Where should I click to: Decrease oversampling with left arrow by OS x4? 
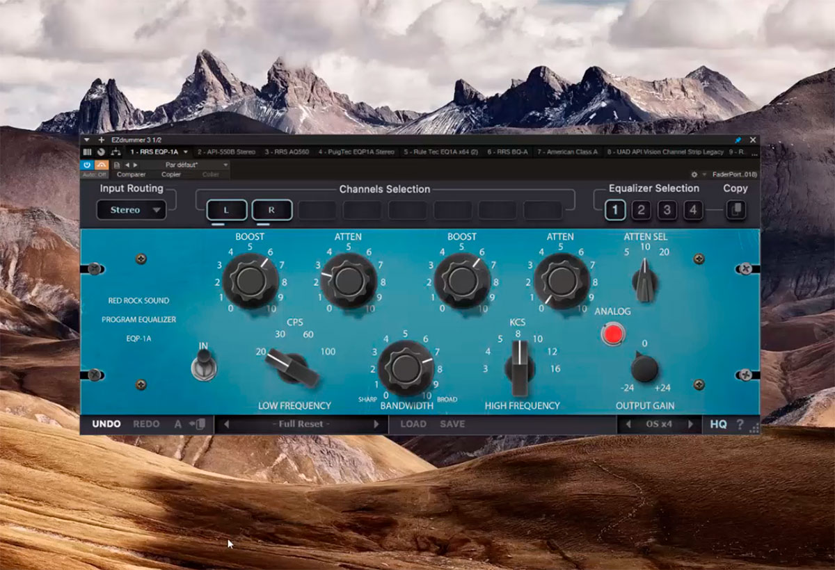point(628,424)
